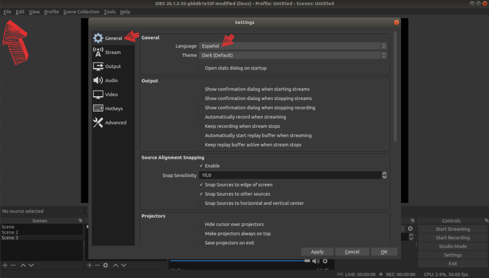Uncheck Snap Sources to edge of screen
Viewport: 489px width, 278px height.
(201, 185)
